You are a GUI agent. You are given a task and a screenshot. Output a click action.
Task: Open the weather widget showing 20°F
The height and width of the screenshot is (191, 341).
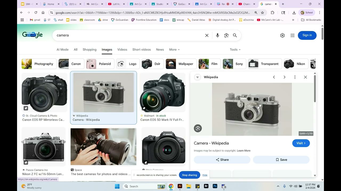click(x=32, y=186)
